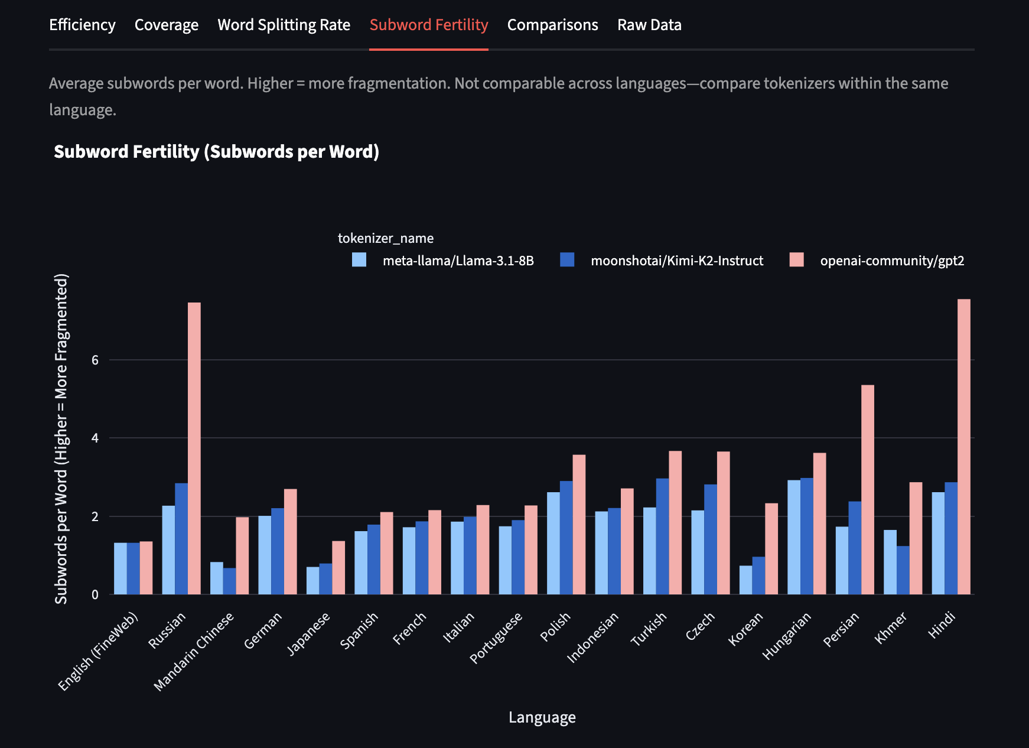Image resolution: width=1029 pixels, height=748 pixels.
Task: Click the light blue Llama legend swatch
Action: (359, 260)
